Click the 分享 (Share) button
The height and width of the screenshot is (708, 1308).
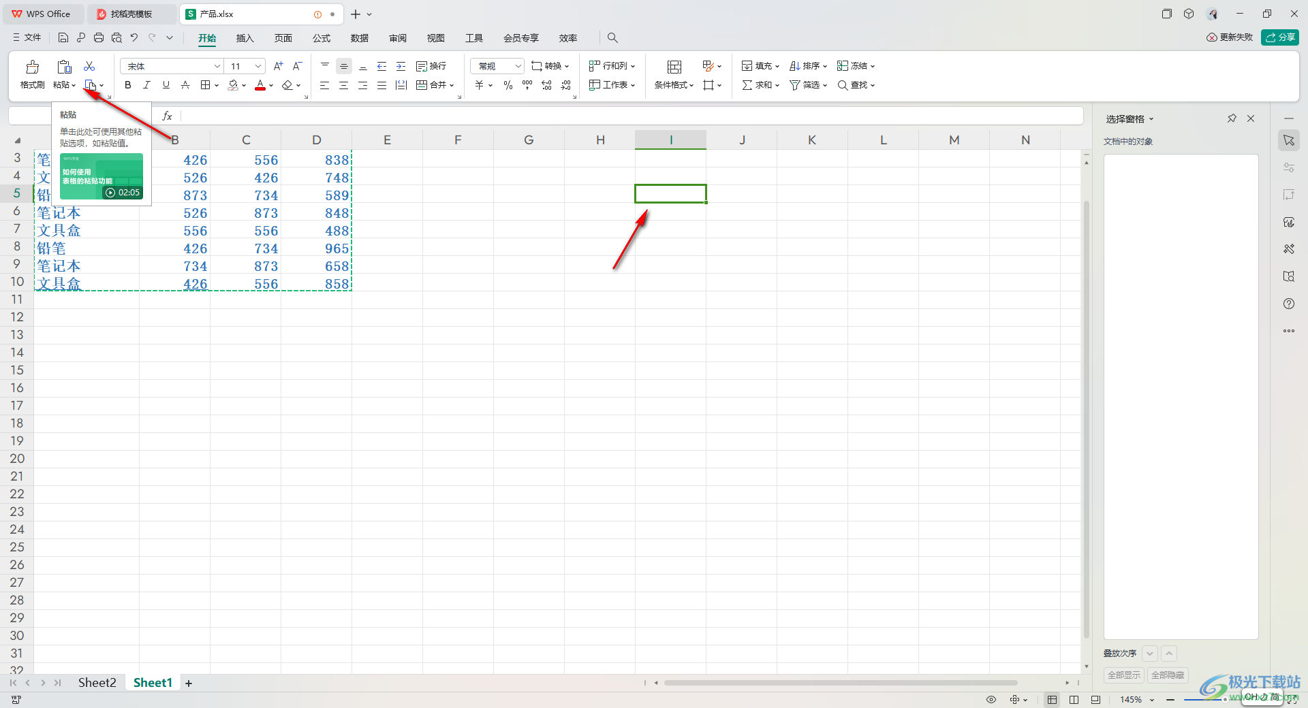click(1279, 37)
